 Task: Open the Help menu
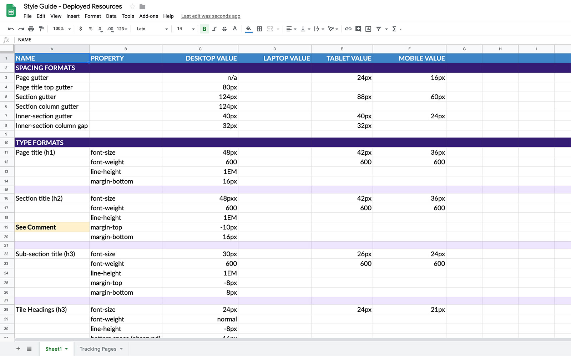(168, 16)
